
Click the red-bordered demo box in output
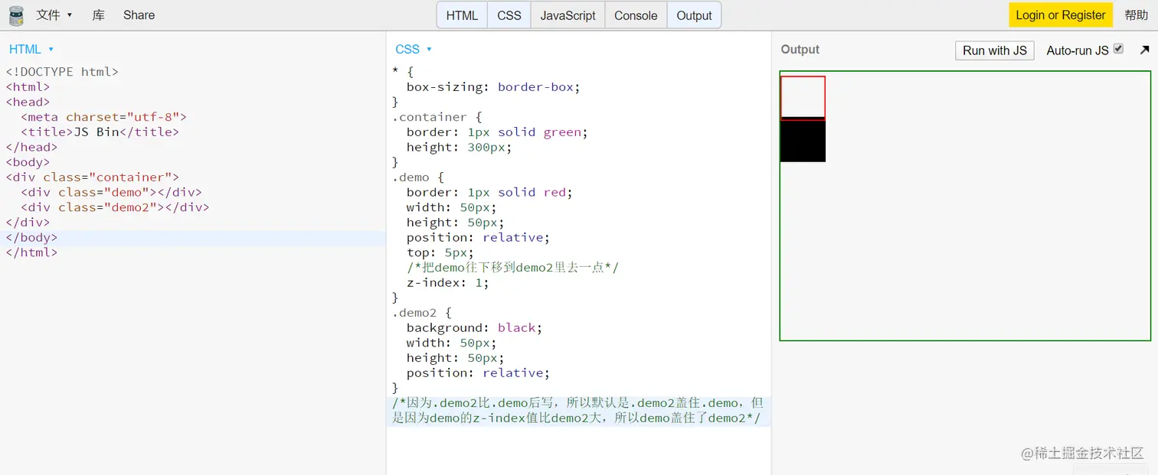click(x=803, y=97)
